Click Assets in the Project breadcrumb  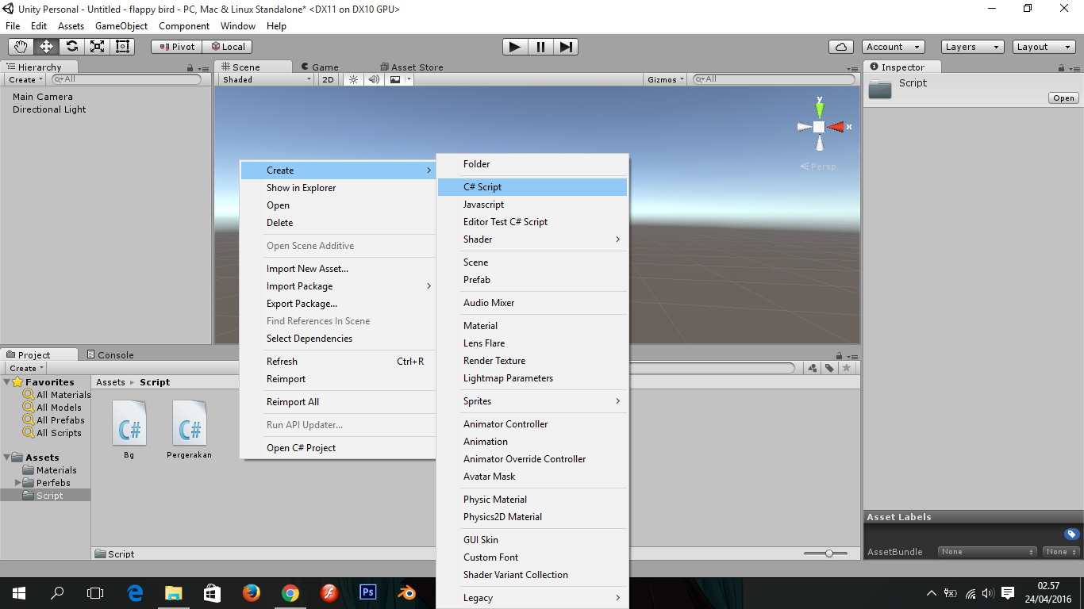pos(110,382)
